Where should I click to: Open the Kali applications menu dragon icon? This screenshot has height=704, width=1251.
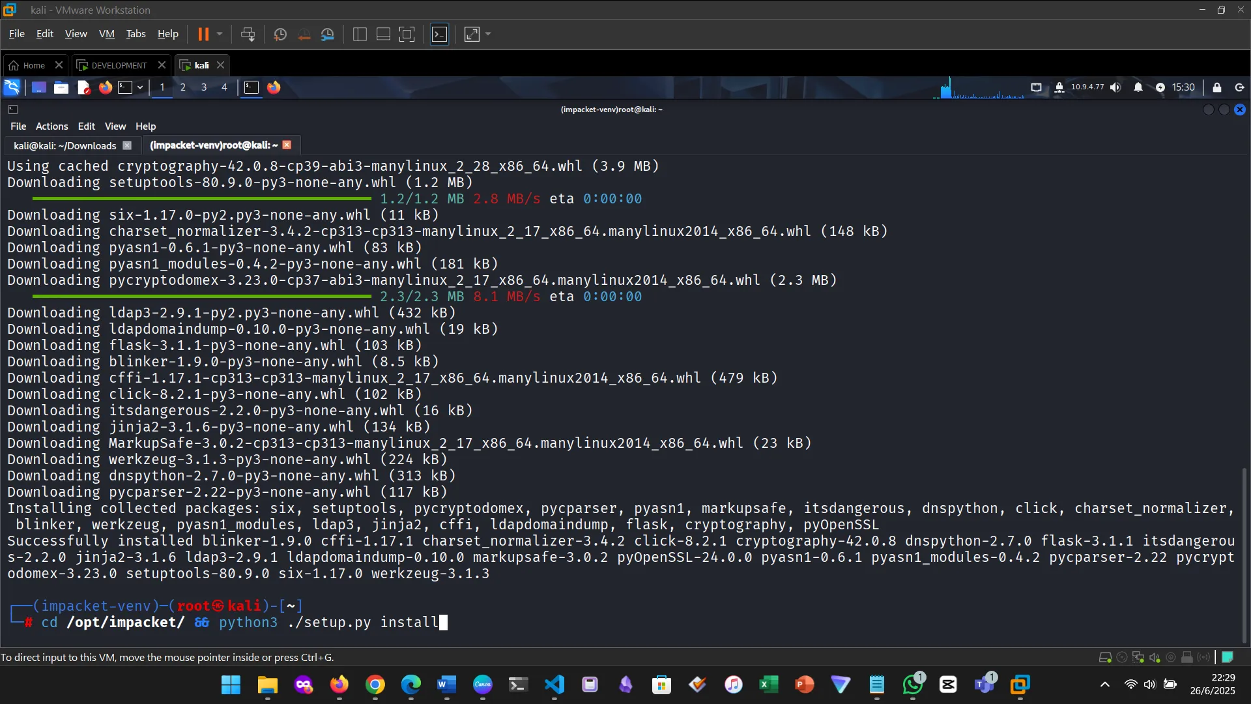(x=12, y=87)
